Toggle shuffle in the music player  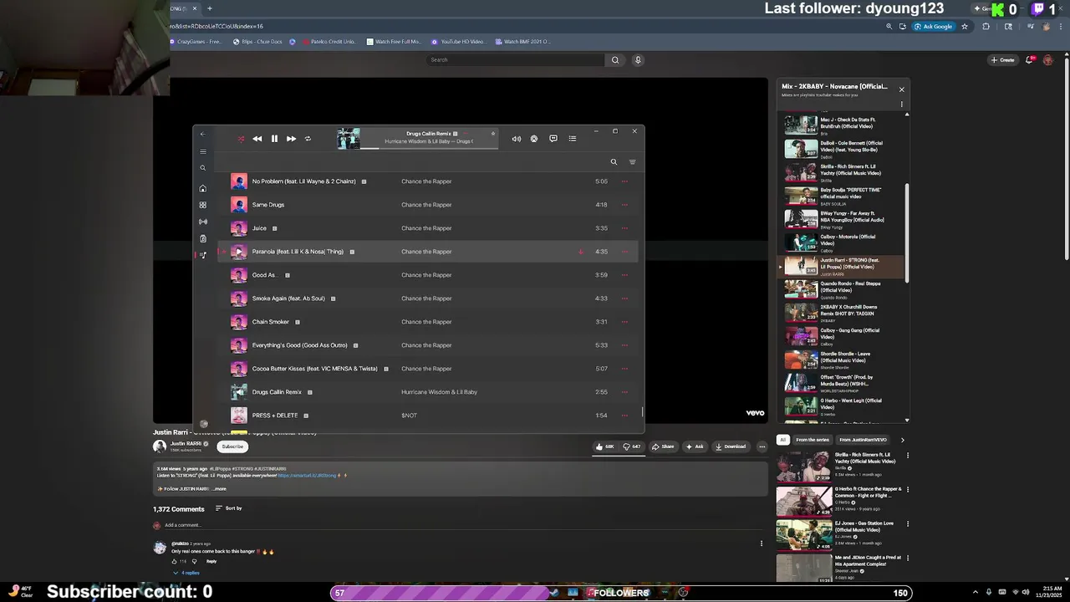click(x=241, y=139)
